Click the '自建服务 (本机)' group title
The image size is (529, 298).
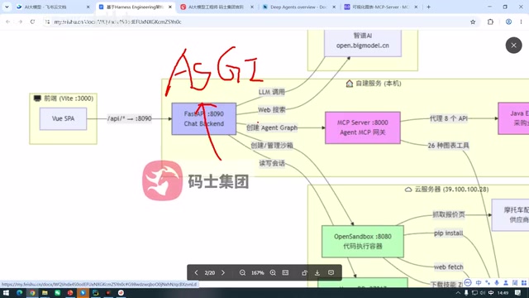pos(374,84)
